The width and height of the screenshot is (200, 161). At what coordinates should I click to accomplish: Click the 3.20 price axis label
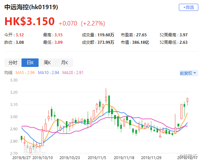[x=14, y=92]
